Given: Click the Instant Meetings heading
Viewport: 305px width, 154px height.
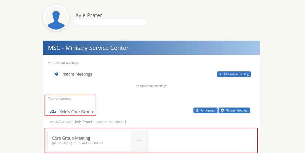Looking at the screenshot, I should point(77,74).
